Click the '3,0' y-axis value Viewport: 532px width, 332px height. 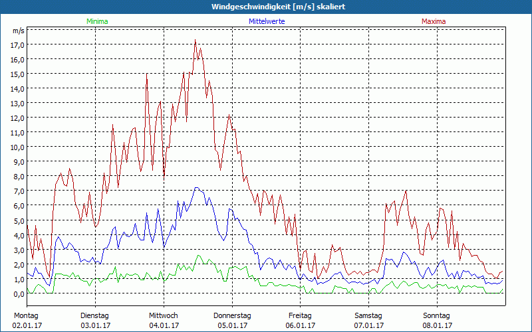click(x=19, y=250)
